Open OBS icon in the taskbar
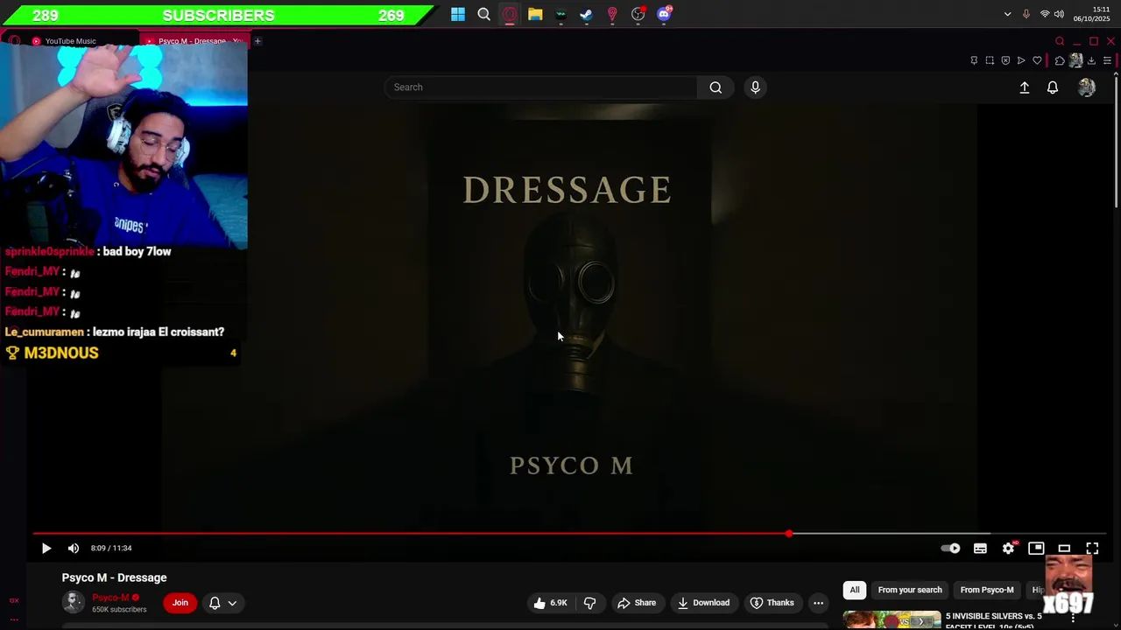The image size is (1121, 630). pyautogui.click(x=638, y=14)
